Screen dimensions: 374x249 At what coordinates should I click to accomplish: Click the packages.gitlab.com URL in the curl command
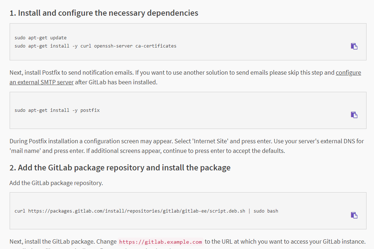tap(136, 211)
